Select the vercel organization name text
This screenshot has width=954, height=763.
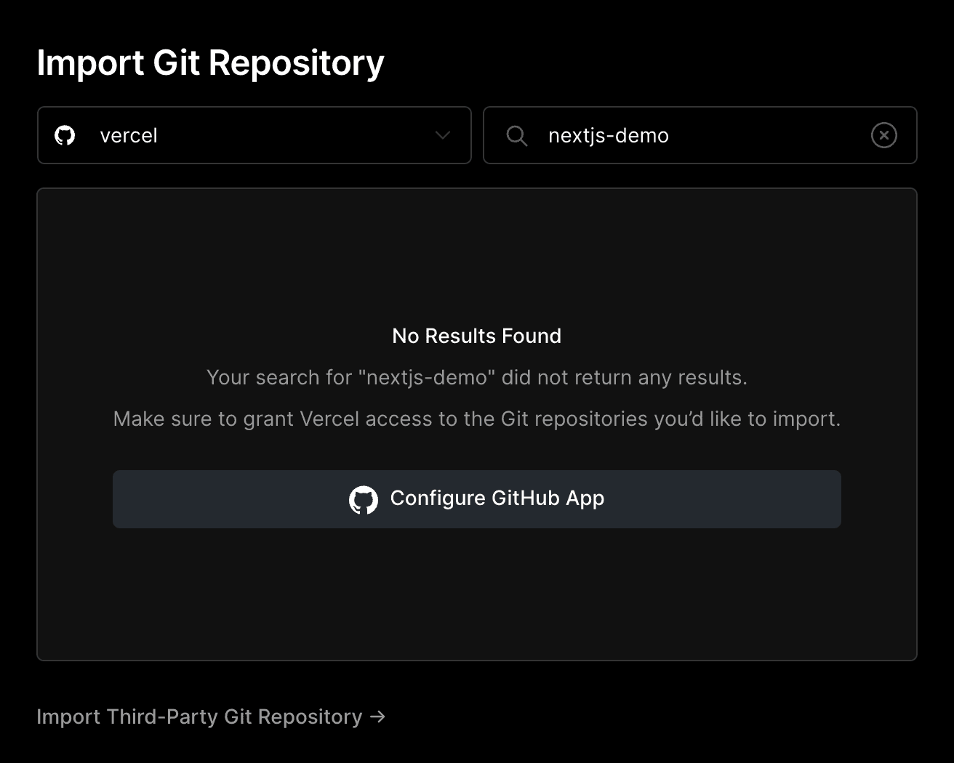point(129,135)
